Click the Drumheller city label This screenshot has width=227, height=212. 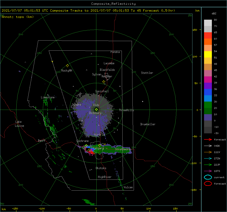click(x=148, y=124)
